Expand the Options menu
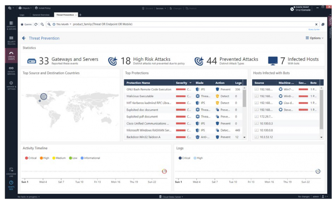The width and height of the screenshot is (336, 203). coord(314,38)
